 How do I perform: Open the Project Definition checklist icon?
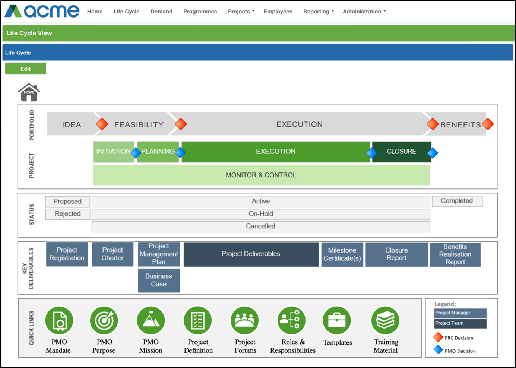tap(198, 320)
